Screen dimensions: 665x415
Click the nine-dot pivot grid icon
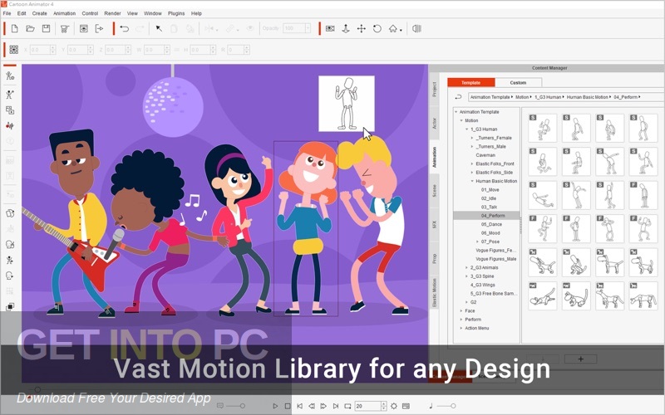click(x=14, y=50)
